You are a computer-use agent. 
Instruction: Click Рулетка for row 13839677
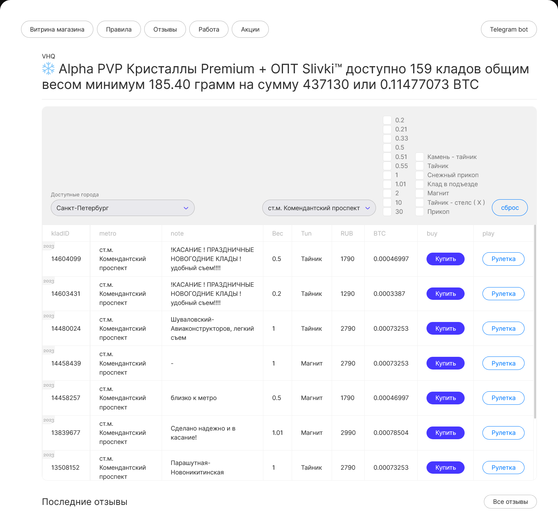click(x=504, y=433)
